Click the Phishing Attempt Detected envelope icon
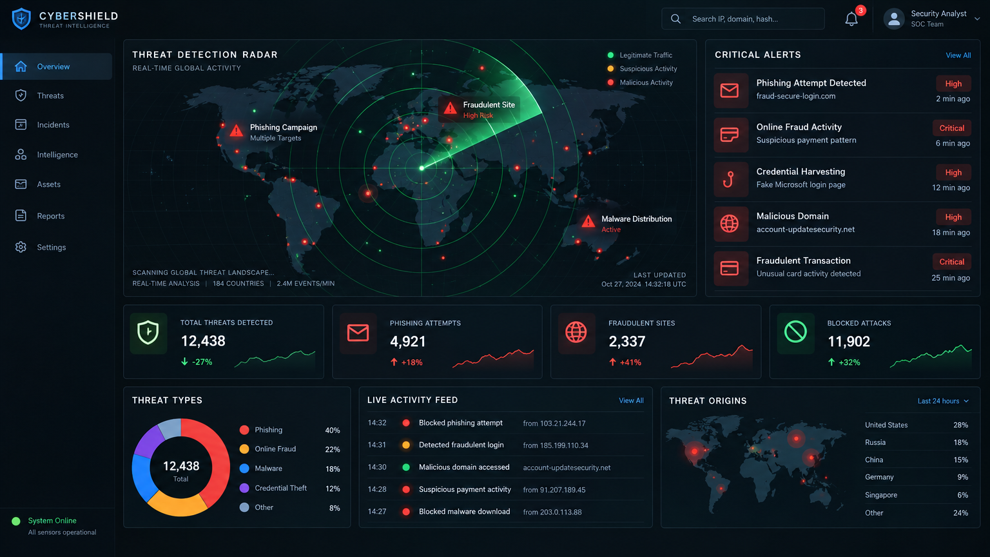990x557 pixels. coord(730,90)
